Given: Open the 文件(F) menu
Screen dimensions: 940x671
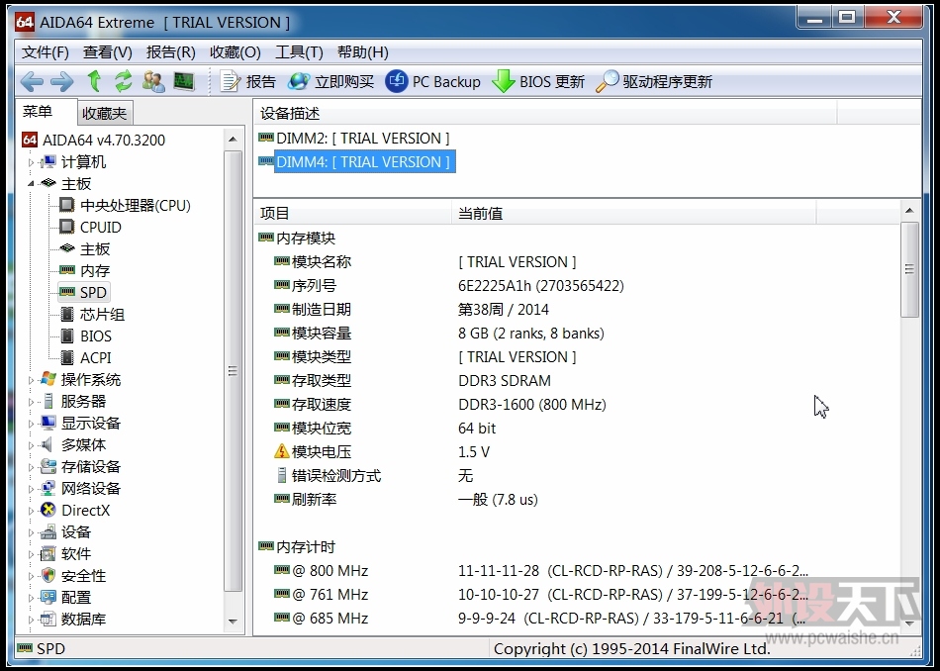Looking at the screenshot, I should pyautogui.click(x=45, y=52).
